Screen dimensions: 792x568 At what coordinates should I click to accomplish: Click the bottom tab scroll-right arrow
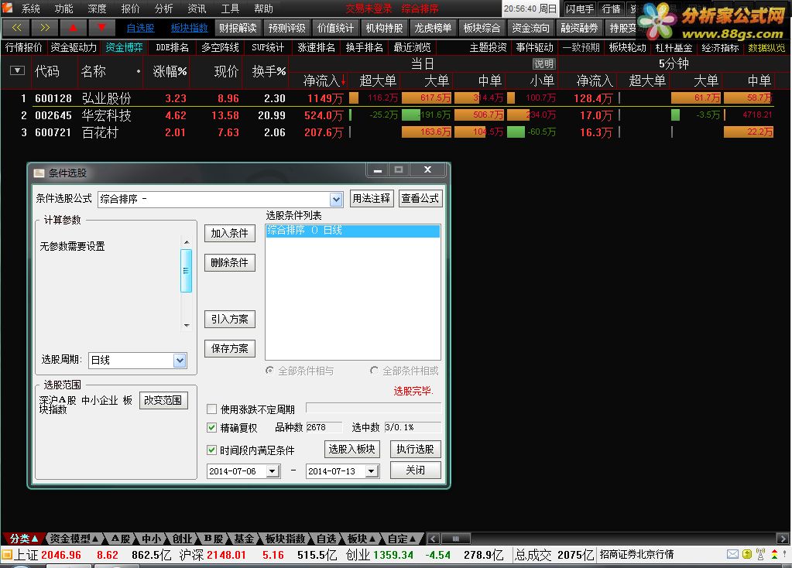click(783, 539)
